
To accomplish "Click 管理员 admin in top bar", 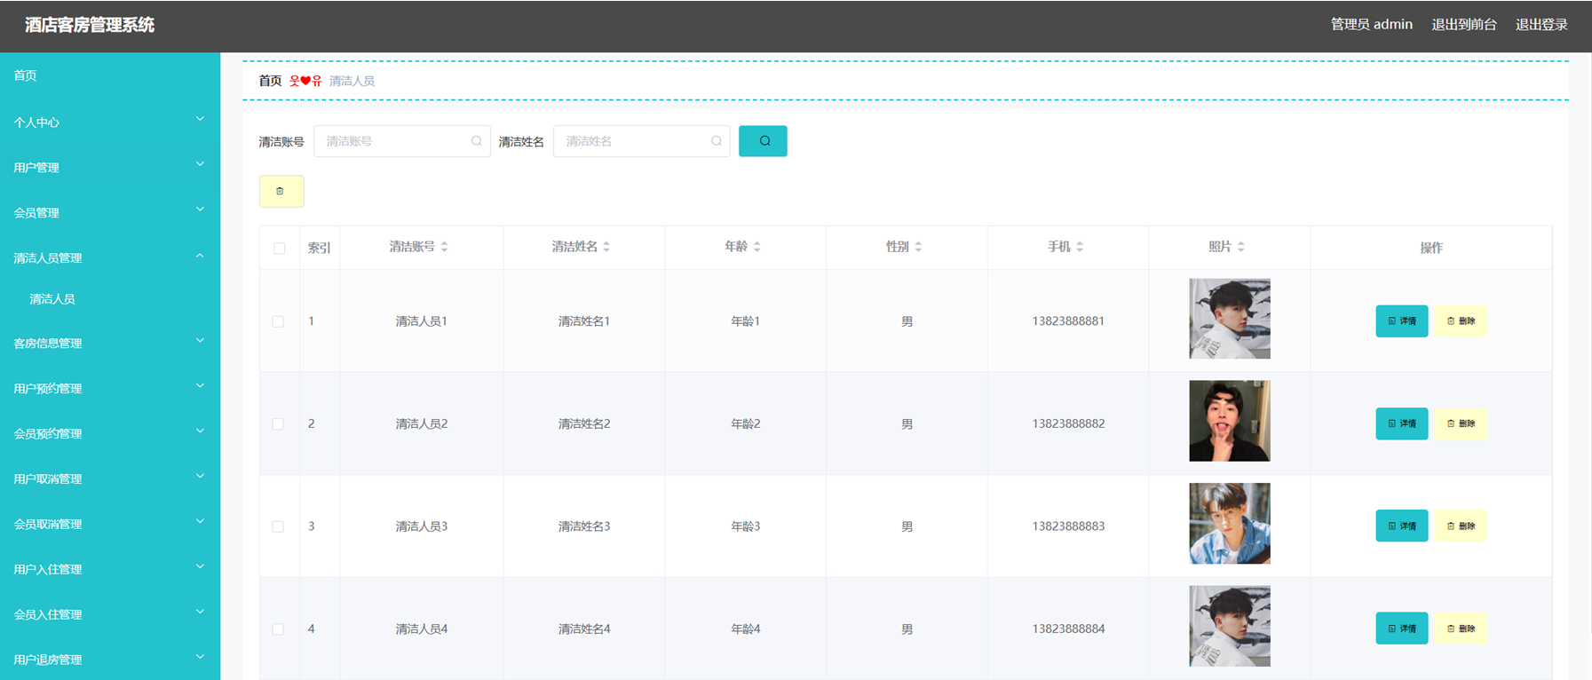I will pos(1372,25).
